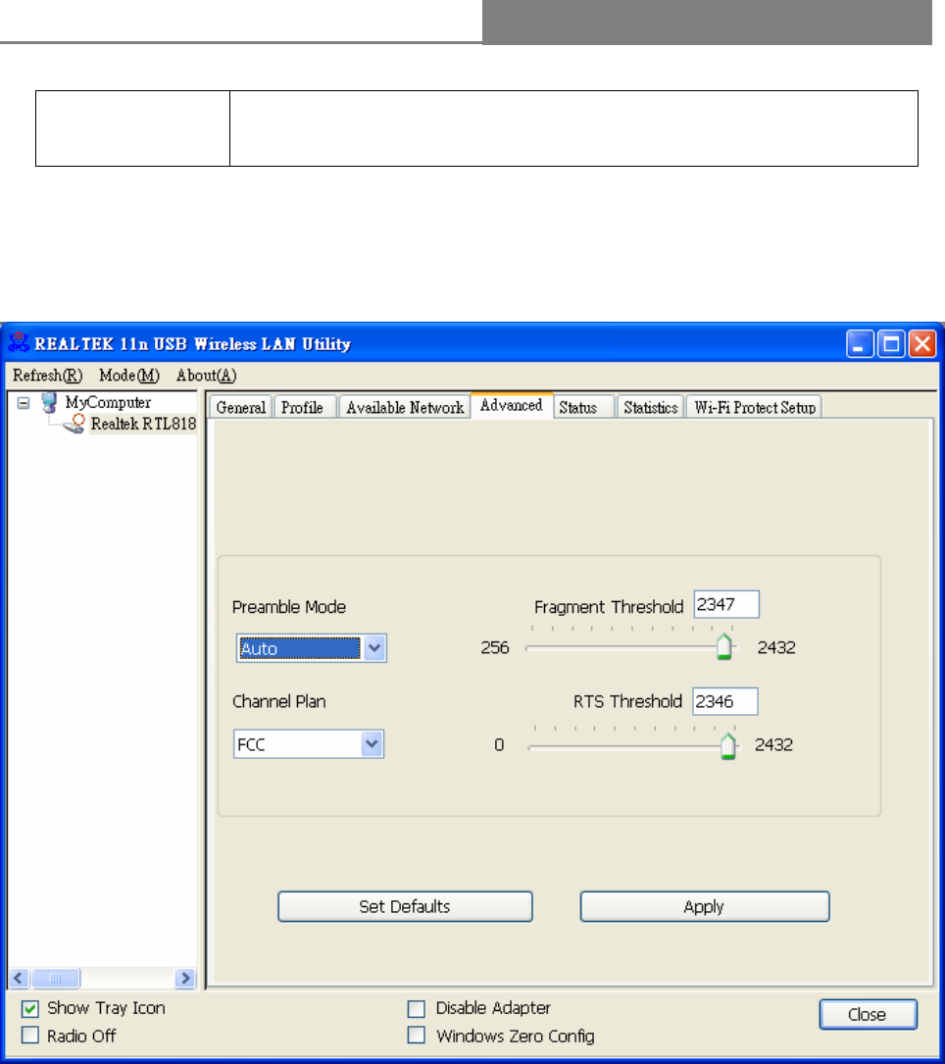Open the Preamble Mode dropdown arrow
Image resolution: width=945 pixels, height=1064 pixels.
coord(374,648)
